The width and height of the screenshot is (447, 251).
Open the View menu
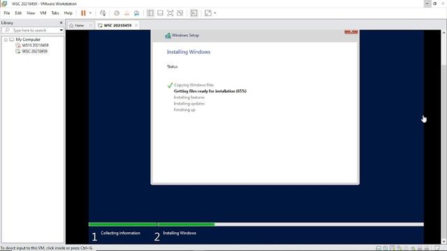point(31,13)
